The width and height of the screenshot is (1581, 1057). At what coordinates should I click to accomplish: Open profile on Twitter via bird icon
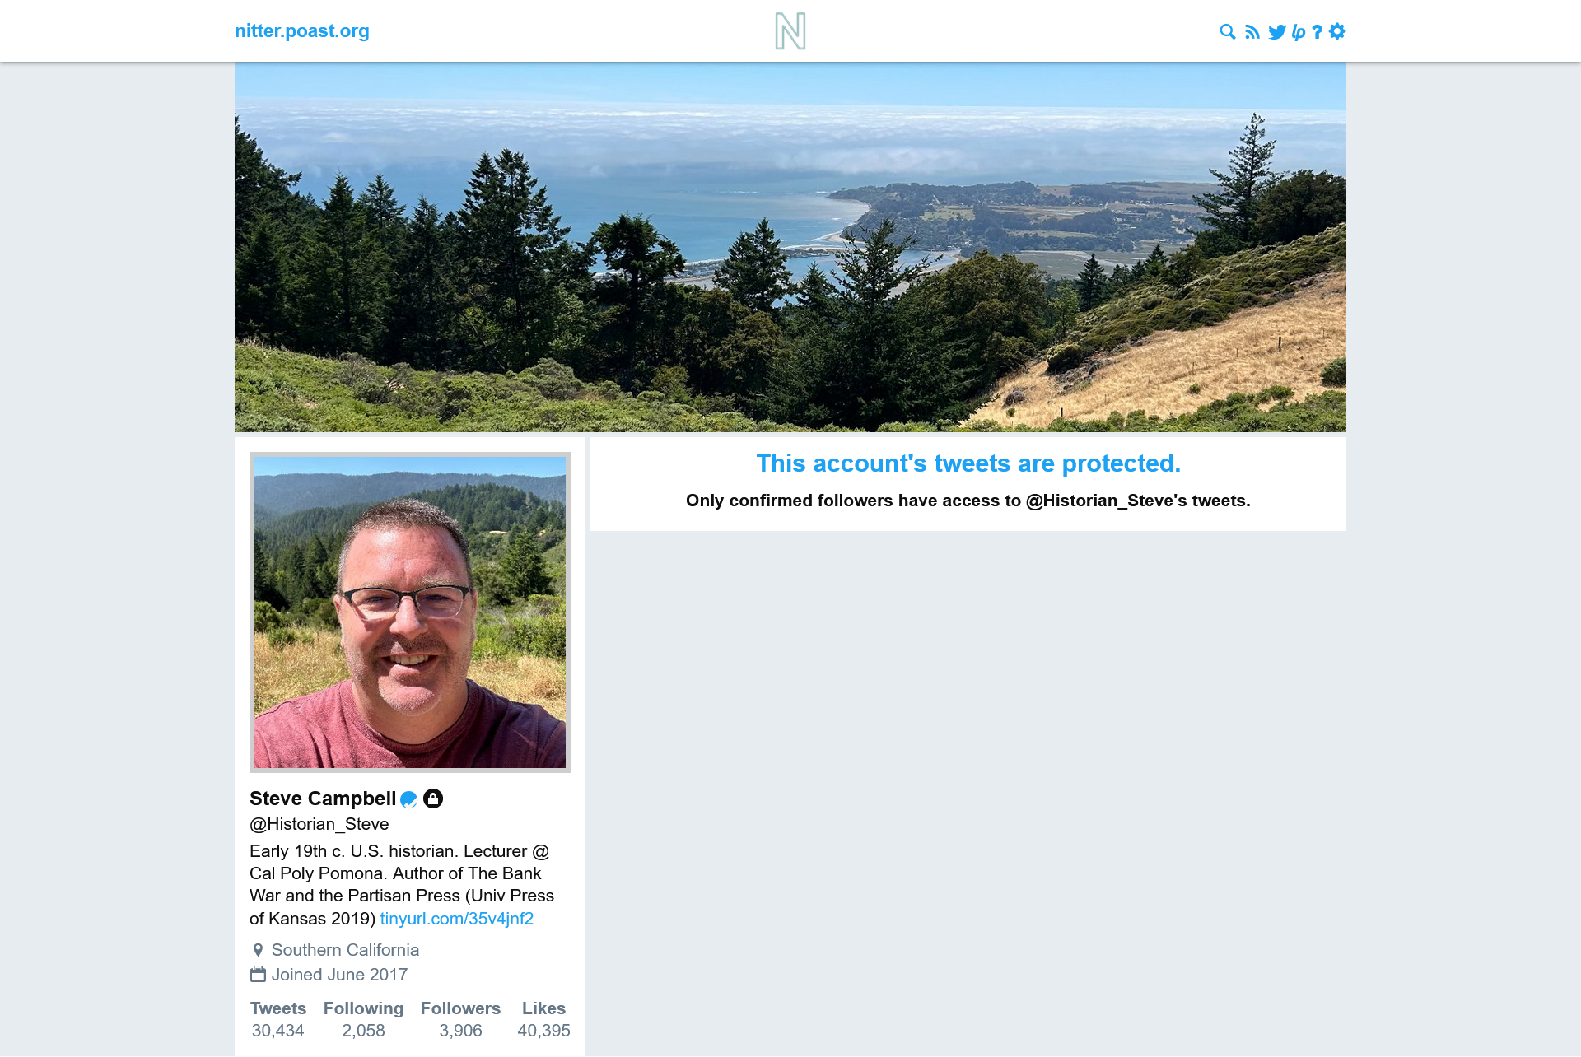tap(1277, 31)
